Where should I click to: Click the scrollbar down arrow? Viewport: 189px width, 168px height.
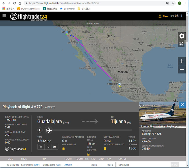click(187, 166)
